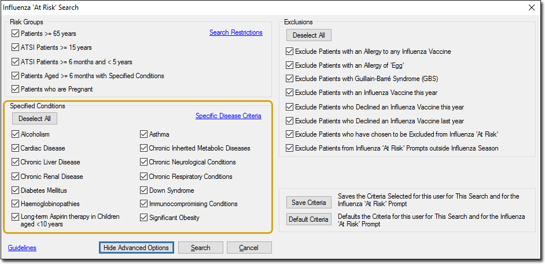Uncheck Patients who are Pregnant
The height and width of the screenshot is (264, 545).
point(16,89)
